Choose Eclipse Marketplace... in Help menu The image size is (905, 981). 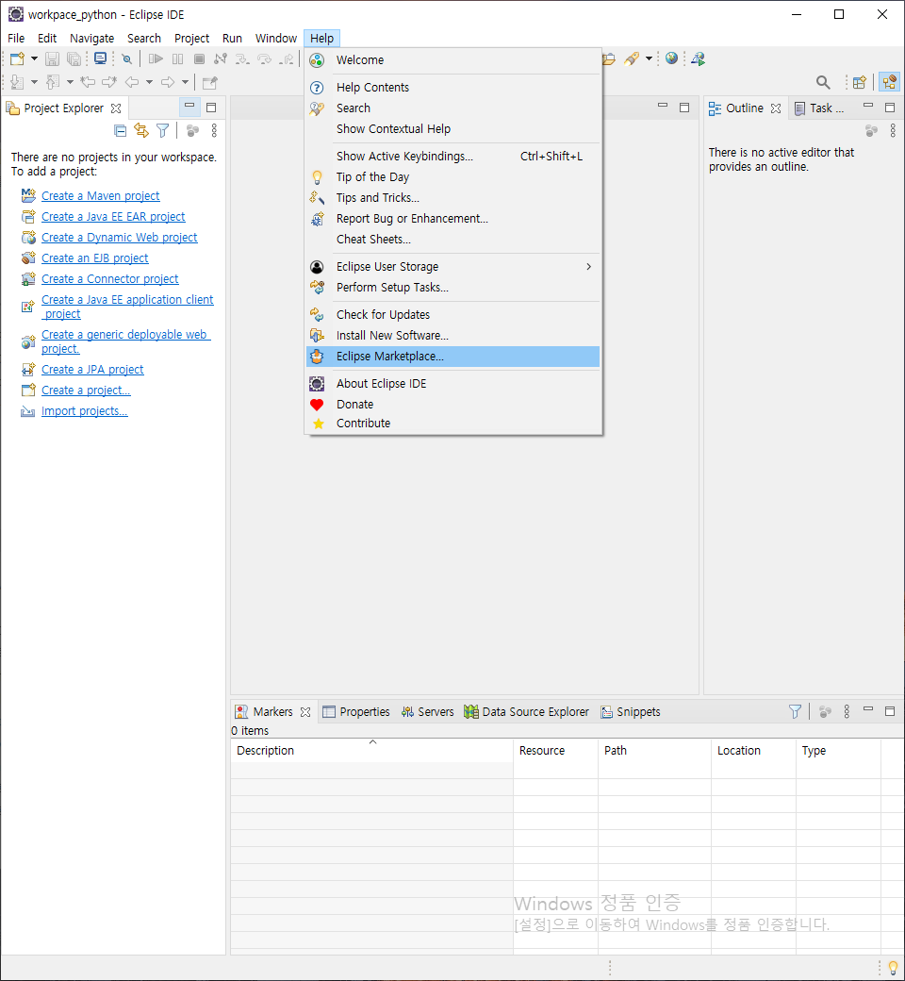[452, 357]
